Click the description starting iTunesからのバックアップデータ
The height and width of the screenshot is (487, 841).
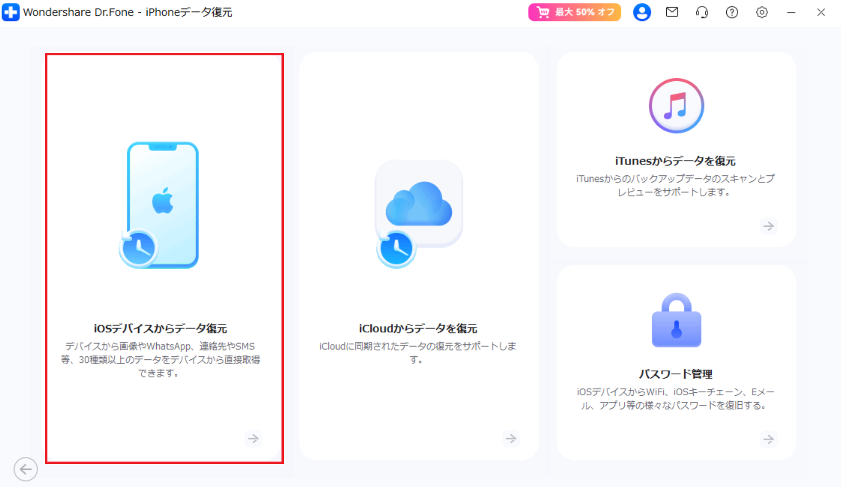pos(675,185)
